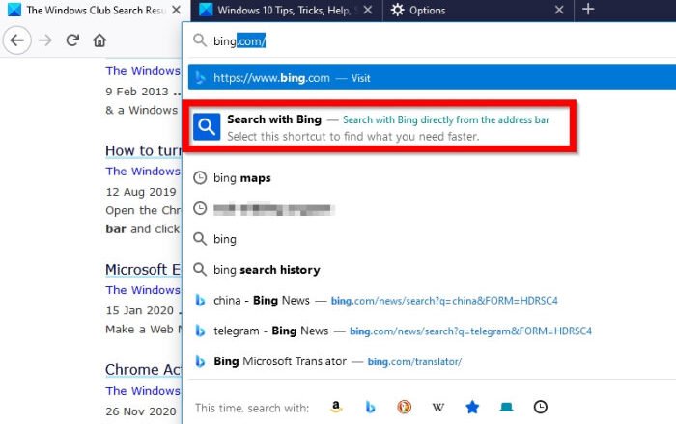
Task: Reload the current page
Action: click(x=72, y=40)
